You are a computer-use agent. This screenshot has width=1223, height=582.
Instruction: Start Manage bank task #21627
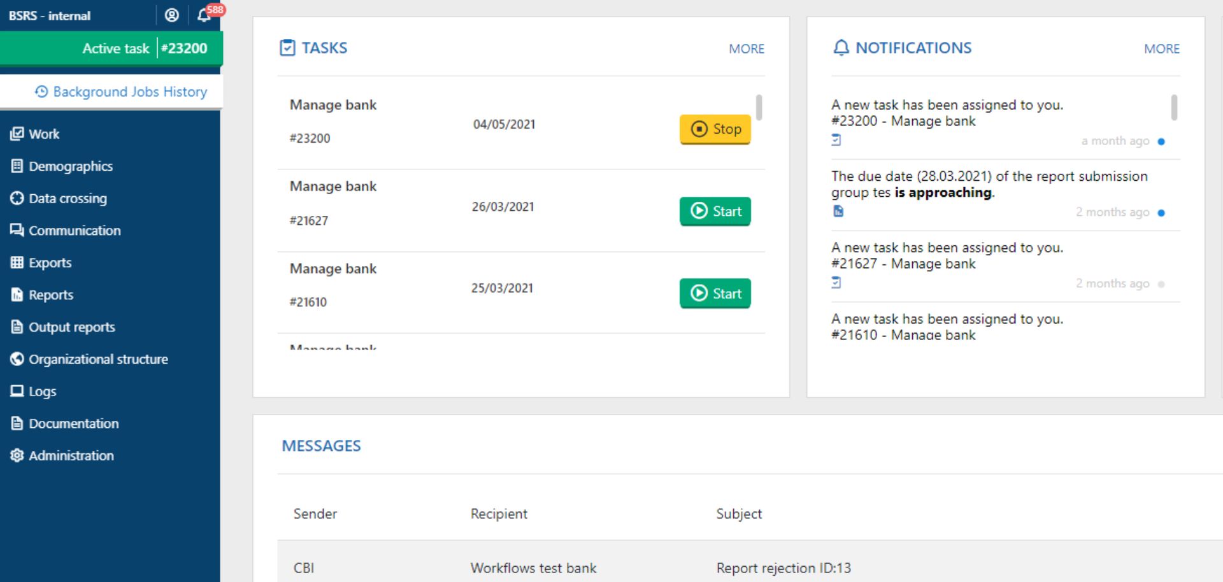[x=715, y=211]
